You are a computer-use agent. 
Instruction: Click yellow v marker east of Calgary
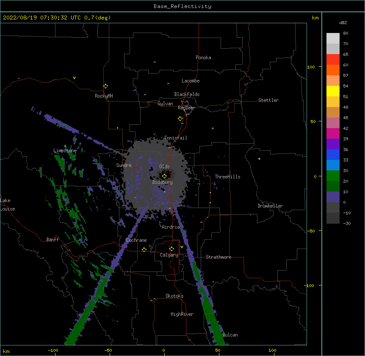pos(182,247)
